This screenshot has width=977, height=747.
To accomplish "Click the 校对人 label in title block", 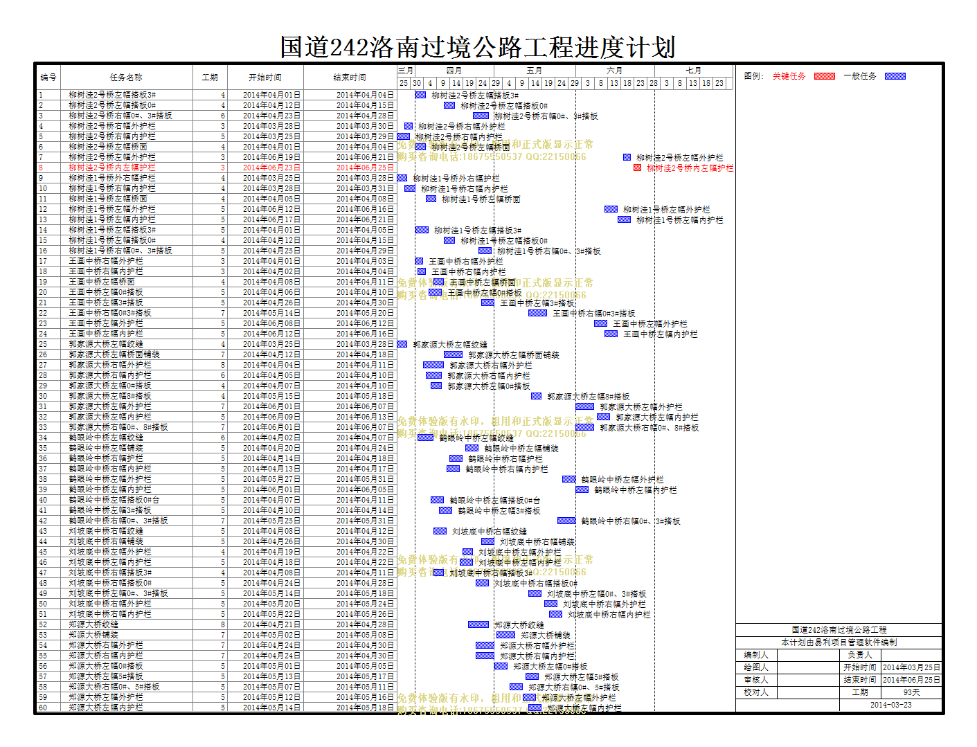I will tap(756, 692).
